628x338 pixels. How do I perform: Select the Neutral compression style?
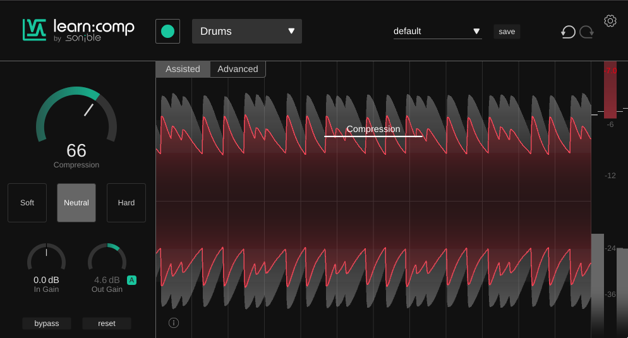pos(76,203)
